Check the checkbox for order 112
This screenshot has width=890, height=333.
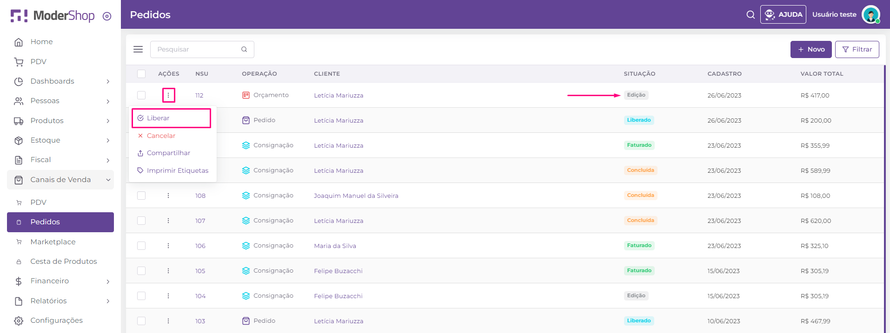point(141,95)
